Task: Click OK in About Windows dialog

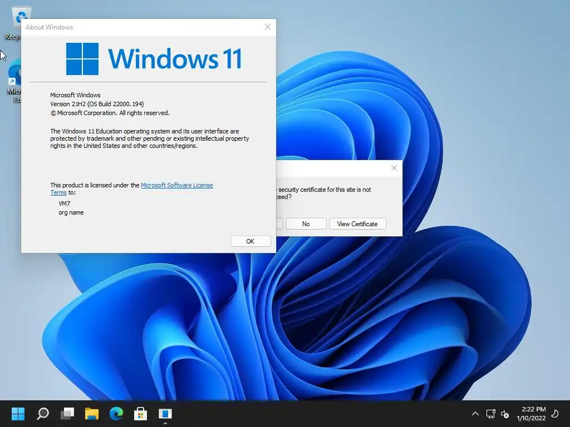Action: click(x=250, y=241)
